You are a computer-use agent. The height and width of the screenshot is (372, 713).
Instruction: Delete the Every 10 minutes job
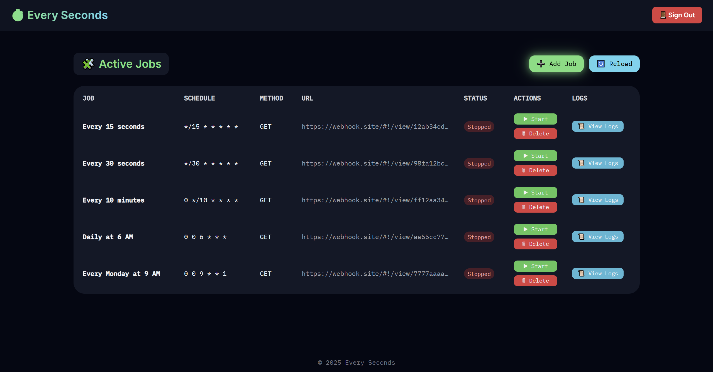(535, 207)
